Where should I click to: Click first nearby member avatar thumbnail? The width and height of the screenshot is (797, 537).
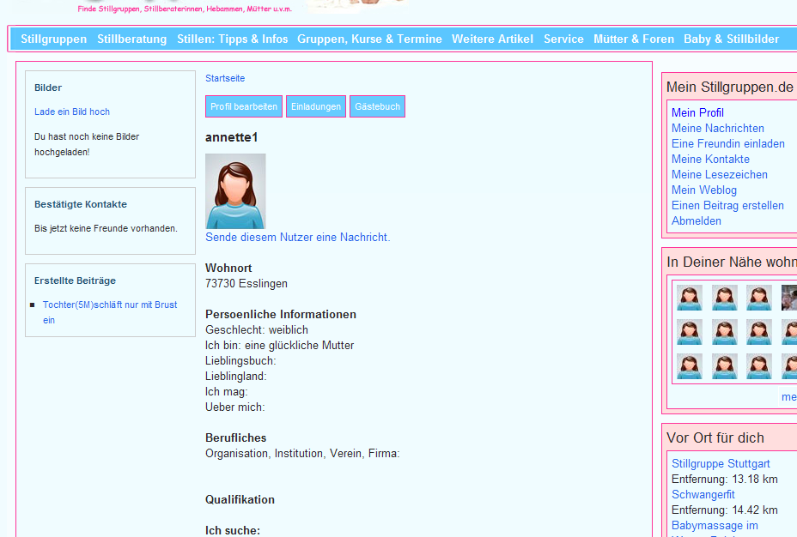689,298
